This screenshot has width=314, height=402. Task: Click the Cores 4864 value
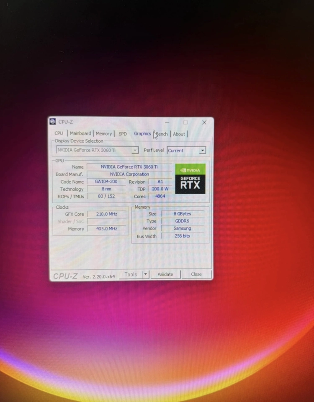tap(160, 196)
